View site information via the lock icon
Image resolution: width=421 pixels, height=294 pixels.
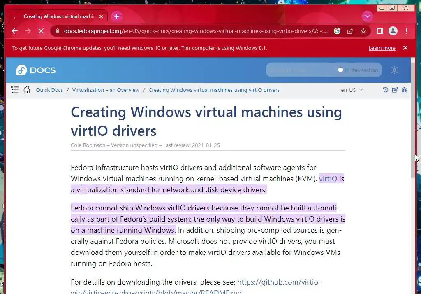[58, 31]
